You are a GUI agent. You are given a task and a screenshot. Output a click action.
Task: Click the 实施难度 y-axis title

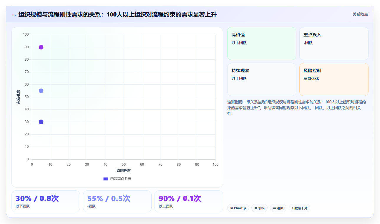point(18,97)
